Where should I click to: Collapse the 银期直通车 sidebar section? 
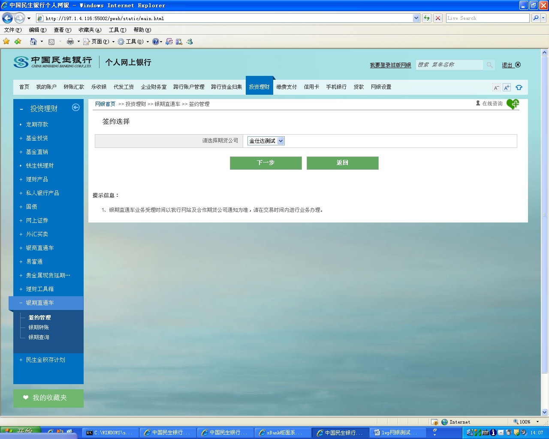pos(46,303)
